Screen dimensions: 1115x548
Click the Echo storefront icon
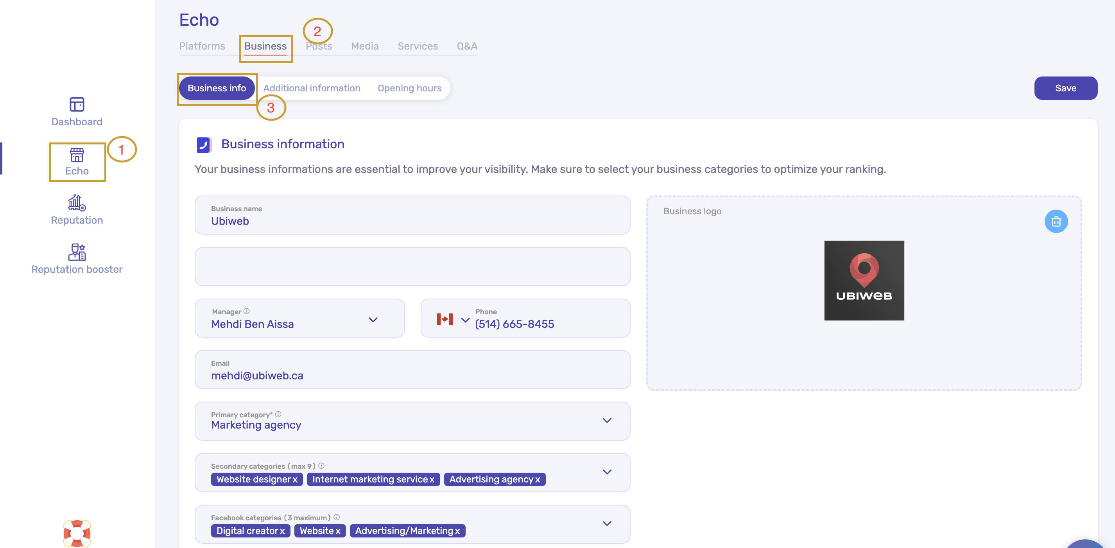[77, 155]
